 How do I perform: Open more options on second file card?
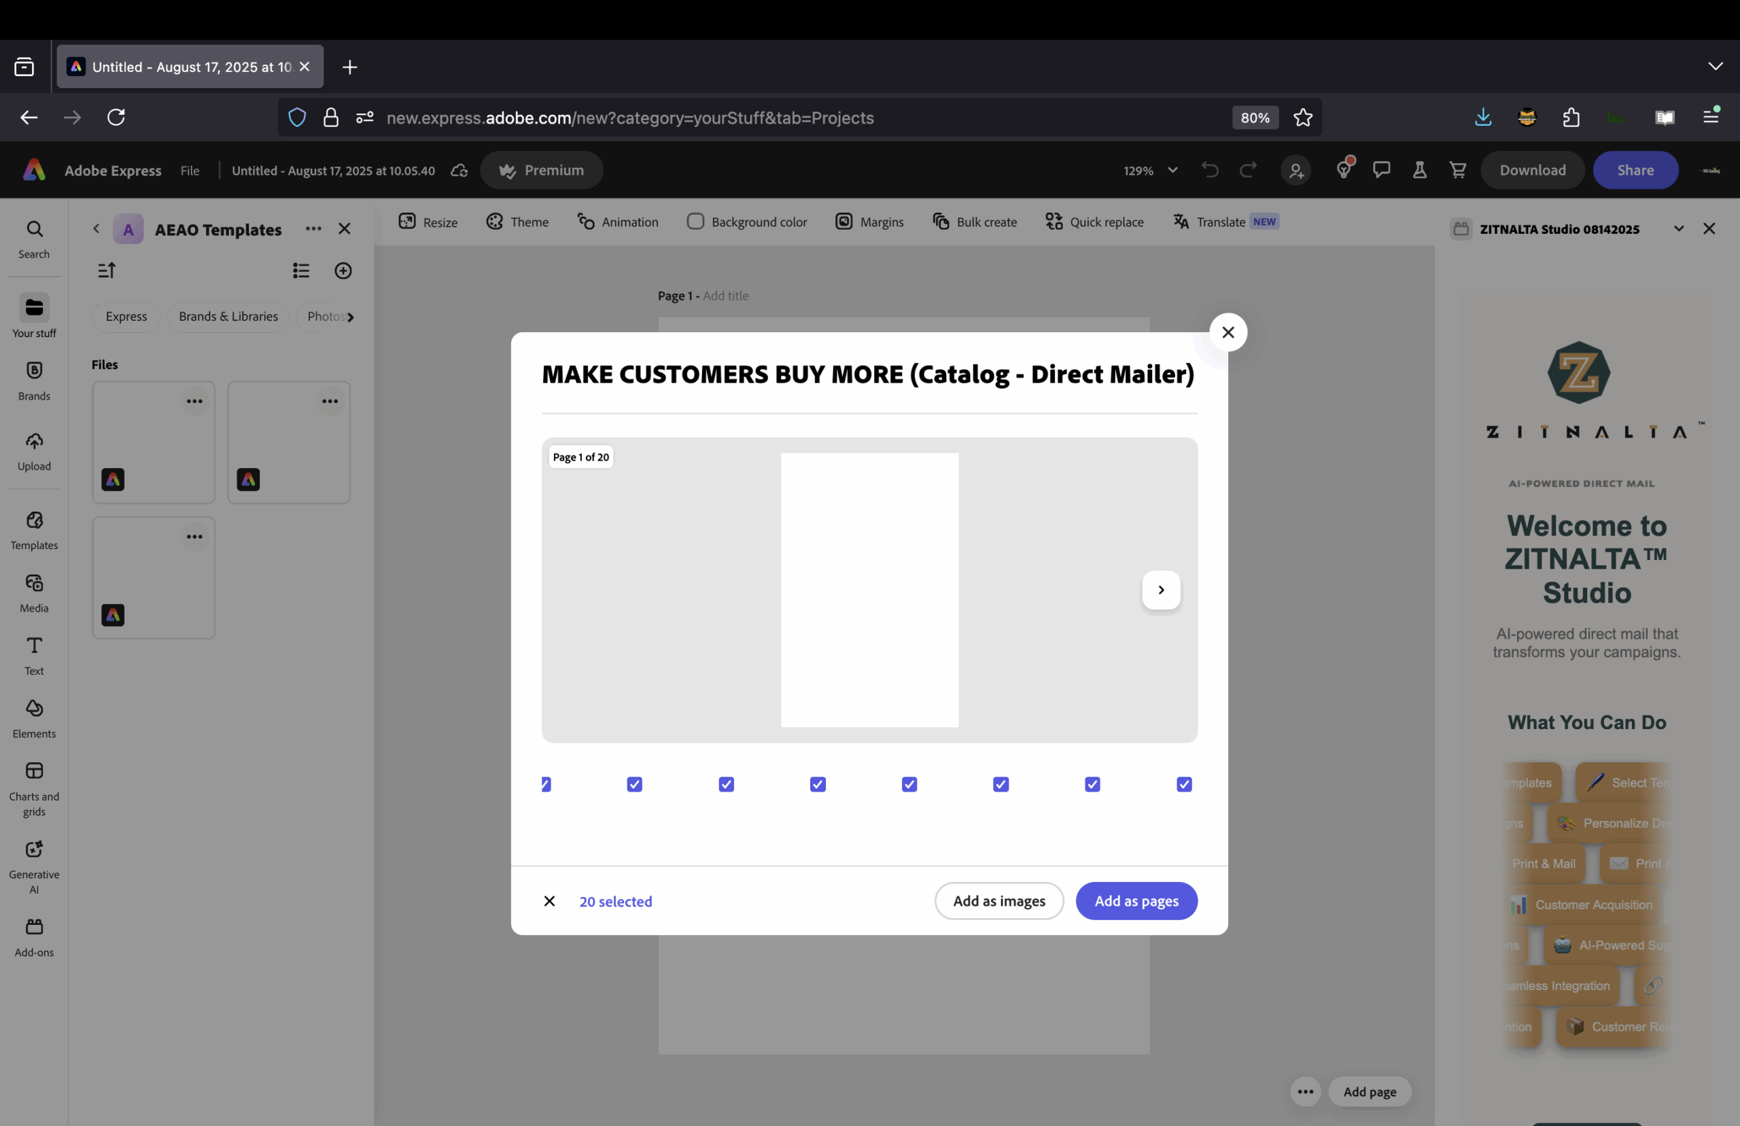330,402
